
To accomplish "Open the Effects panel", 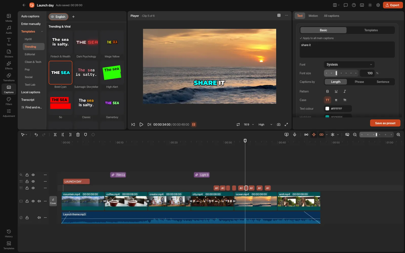I will 9,65.
